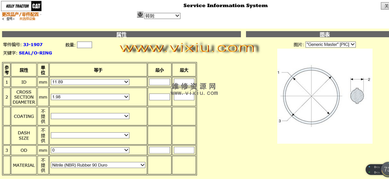Click the 最大 input field for OD row
The height and width of the screenshot is (179, 389).
(x=184, y=150)
